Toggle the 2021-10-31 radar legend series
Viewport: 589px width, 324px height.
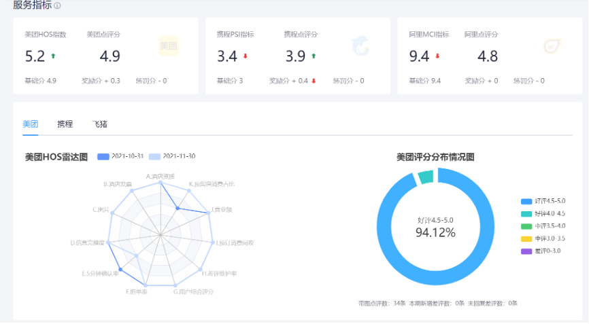pyautogui.click(x=103, y=156)
